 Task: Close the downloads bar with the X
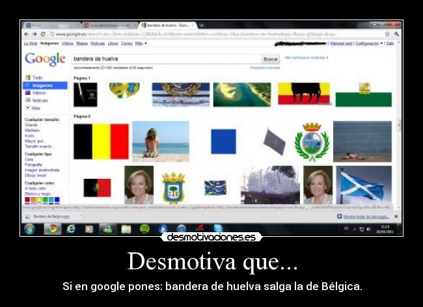tap(396, 216)
